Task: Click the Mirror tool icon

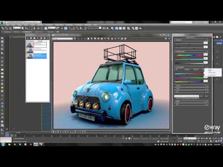Action: coord(104,28)
